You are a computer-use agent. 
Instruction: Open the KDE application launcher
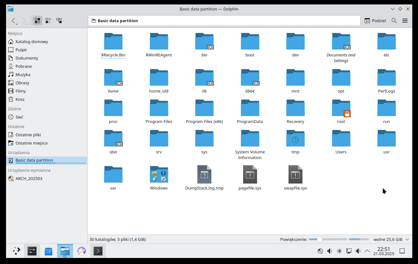click(x=17, y=251)
